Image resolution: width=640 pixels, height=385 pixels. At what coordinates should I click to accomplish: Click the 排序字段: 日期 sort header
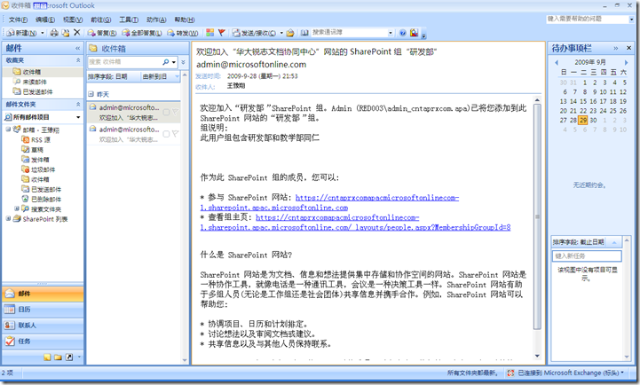(x=114, y=76)
